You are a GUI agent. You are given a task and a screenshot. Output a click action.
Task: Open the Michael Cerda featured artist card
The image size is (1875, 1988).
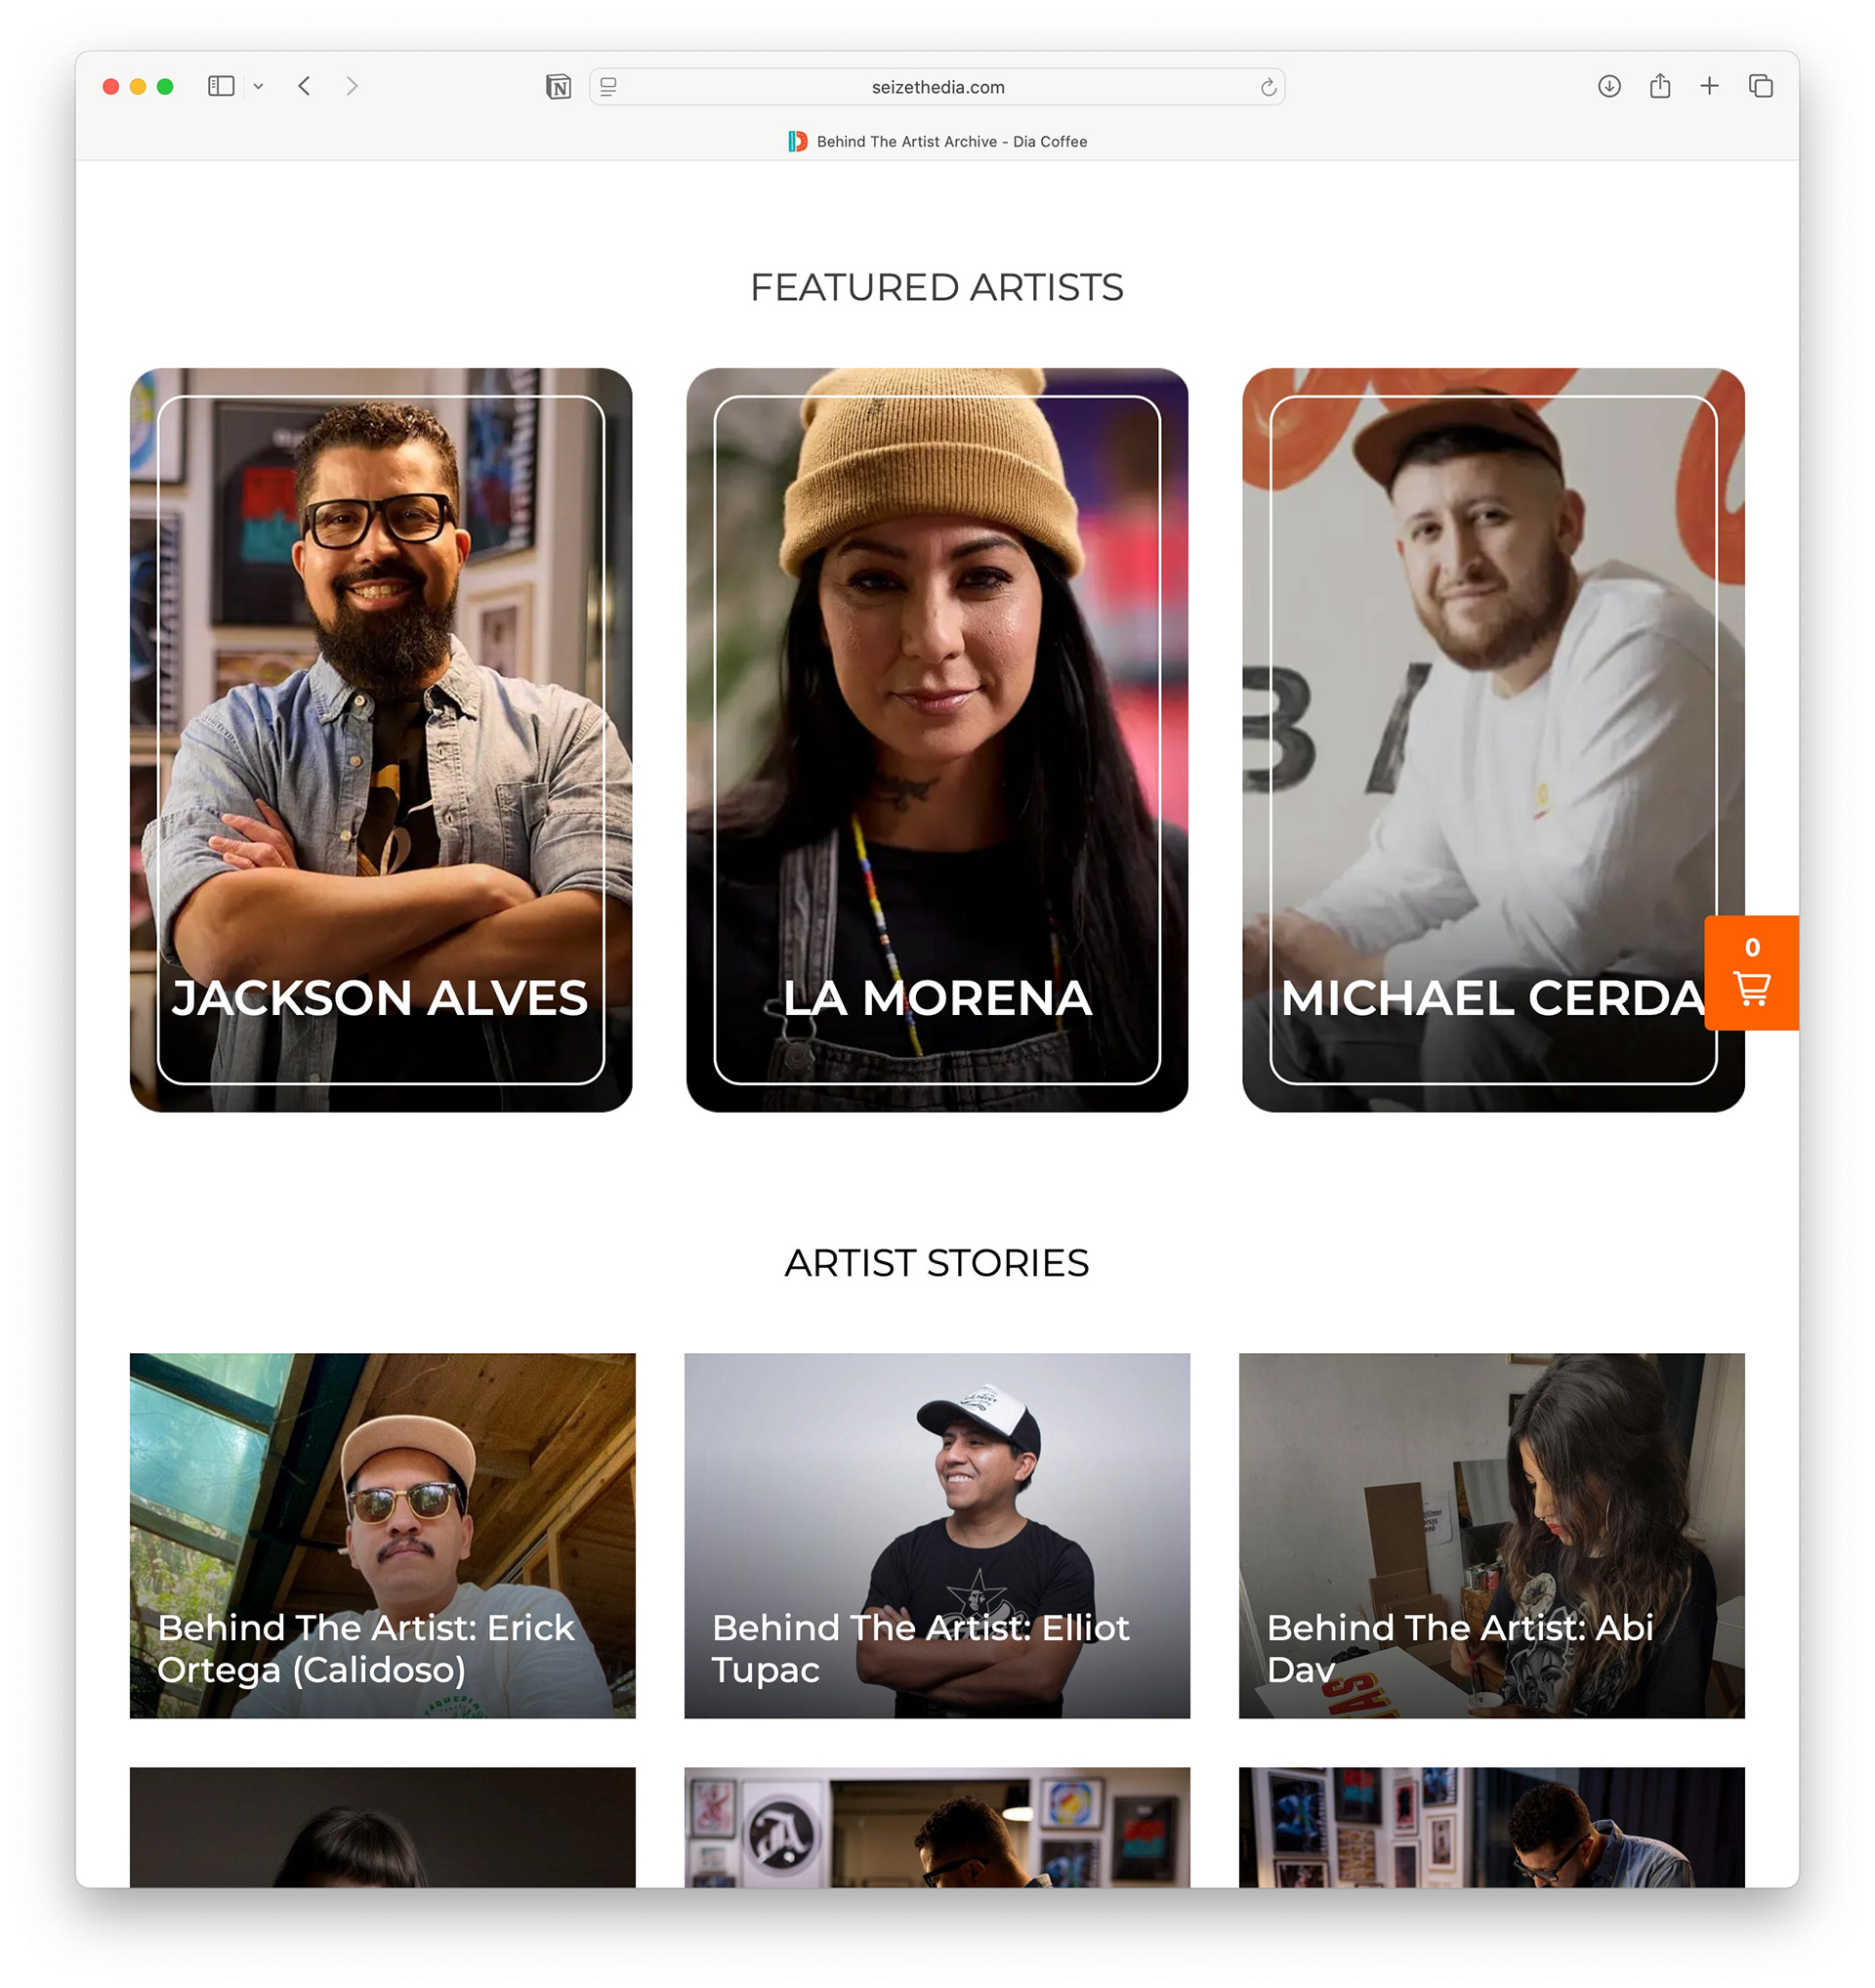pyautogui.click(x=1493, y=739)
